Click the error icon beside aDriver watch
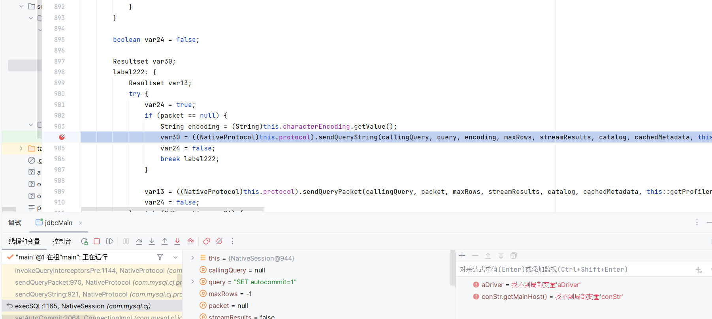Image resolution: width=712 pixels, height=319 pixels. click(476, 285)
